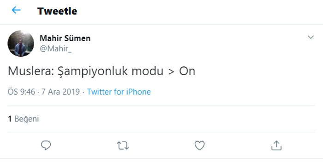This screenshot has width=323, height=167.
Task: Open the Mahir Sümen display name
Action: coord(65,38)
